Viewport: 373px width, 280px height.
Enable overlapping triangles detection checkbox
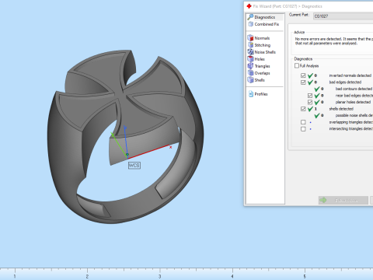[x=303, y=122]
